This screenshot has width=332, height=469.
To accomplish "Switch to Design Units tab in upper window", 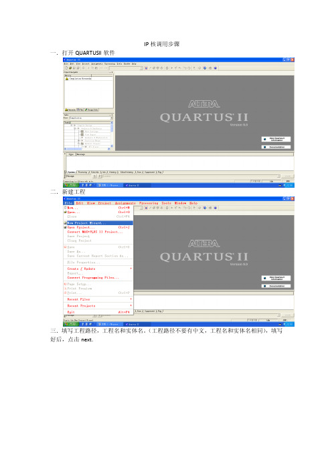I will pyautogui.click(x=92, y=110).
